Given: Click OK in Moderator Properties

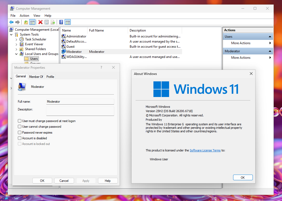Looking at the screenshot, I should click(x=42, y=181).
